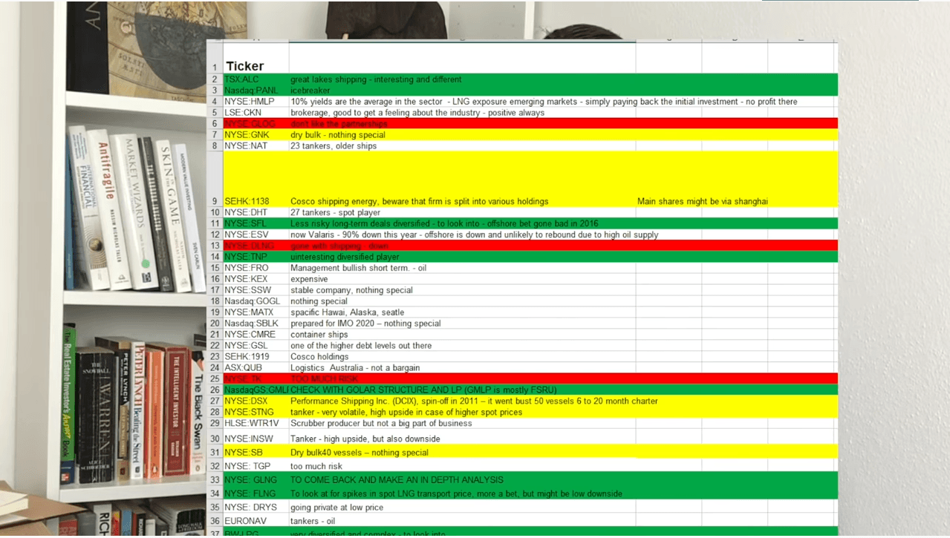Select the 'Cosco holdings' note cell
Image resolution: width=950 pixels, height=538 pixels.
[319, 357]
